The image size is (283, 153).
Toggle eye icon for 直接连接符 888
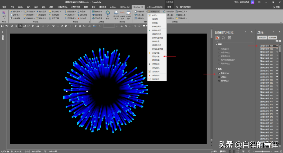pos(277,80)
